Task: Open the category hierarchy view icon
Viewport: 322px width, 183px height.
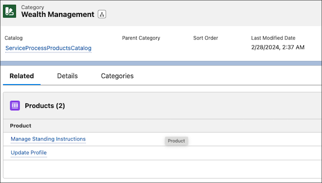Action: (102, 14)
